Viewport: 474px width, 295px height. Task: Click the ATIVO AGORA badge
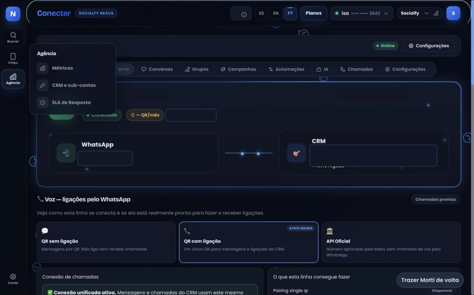(x=301, y=228)
